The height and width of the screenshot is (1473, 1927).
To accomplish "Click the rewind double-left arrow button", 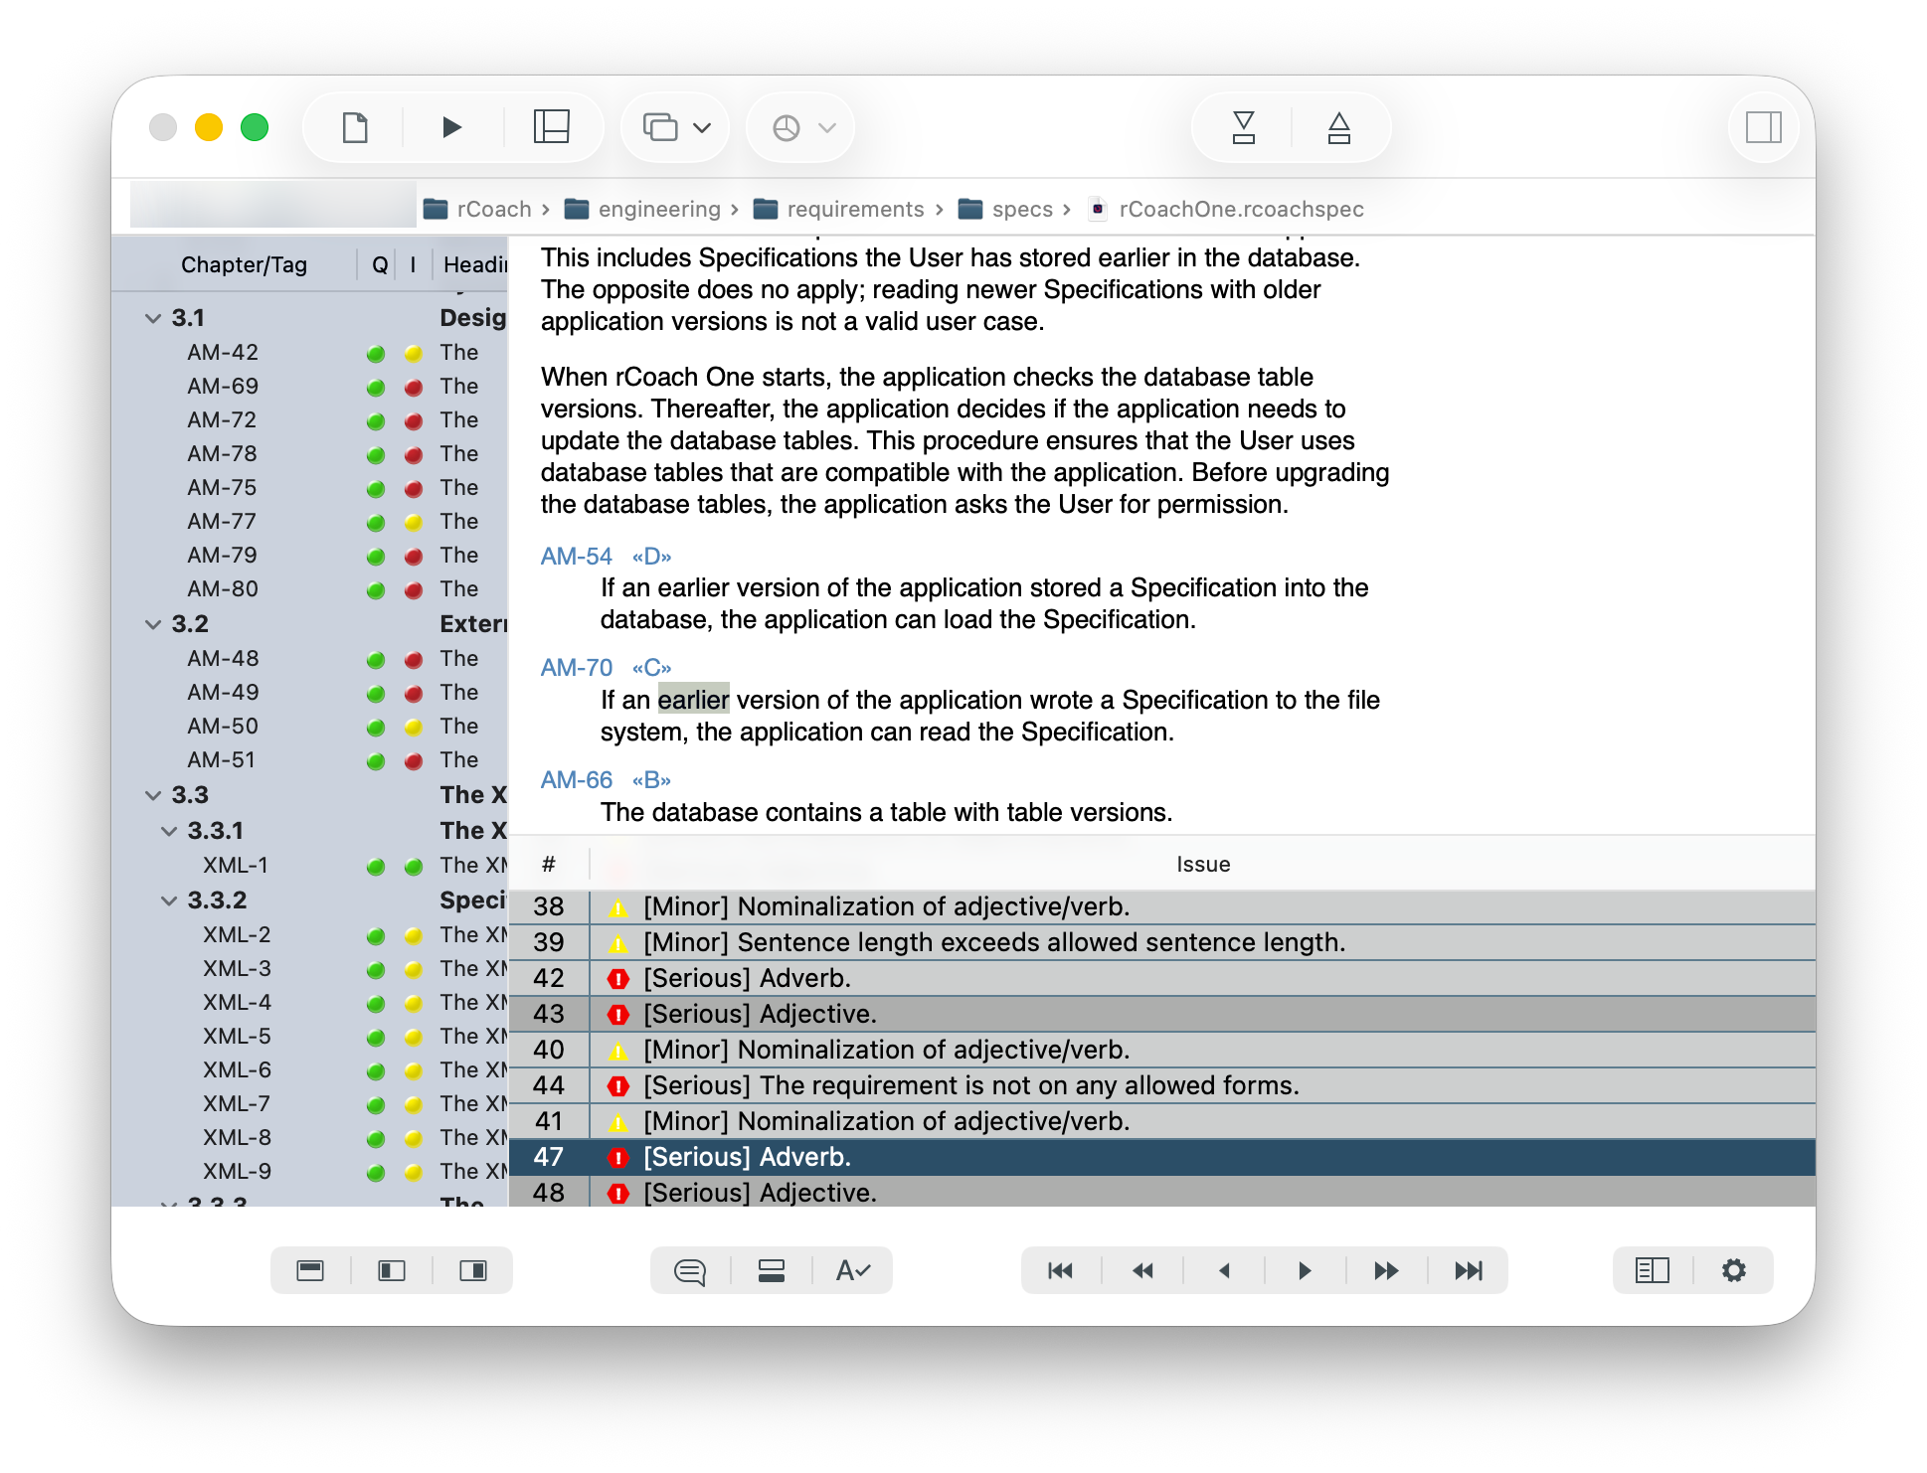I will (1142, 1270).
